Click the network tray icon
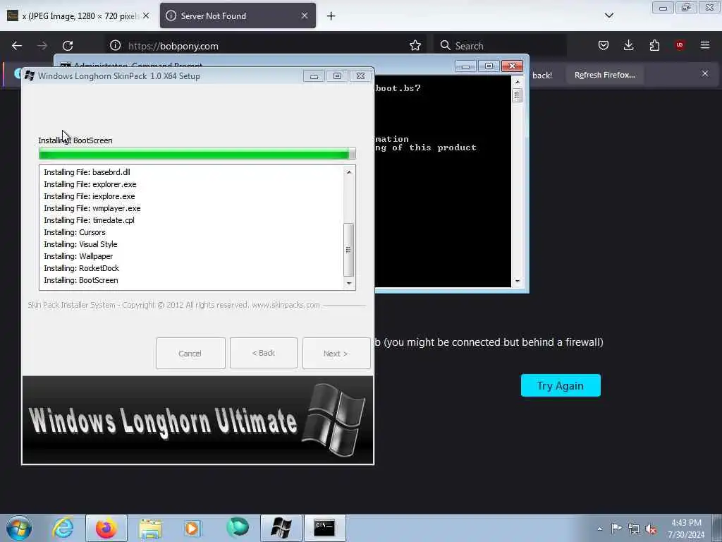The image size is (722, 542). coord(634,529)
